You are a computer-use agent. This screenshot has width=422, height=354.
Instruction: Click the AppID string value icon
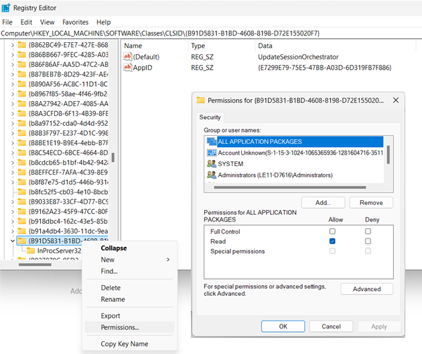tap(127, 67)
